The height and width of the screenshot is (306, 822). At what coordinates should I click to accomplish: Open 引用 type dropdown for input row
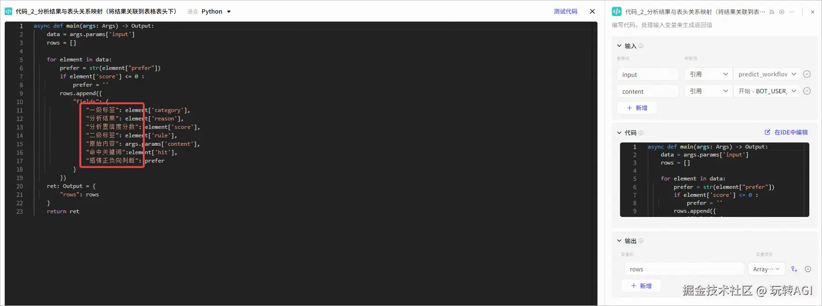(x=708, y=75)
